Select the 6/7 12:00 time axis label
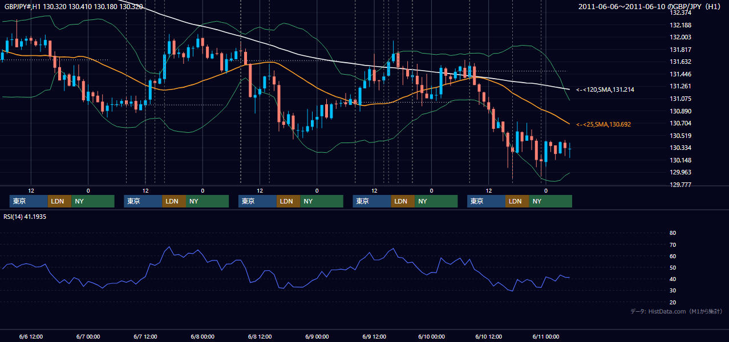The width and height of the screenshot is (729, 342). click(x=145, y=337)
